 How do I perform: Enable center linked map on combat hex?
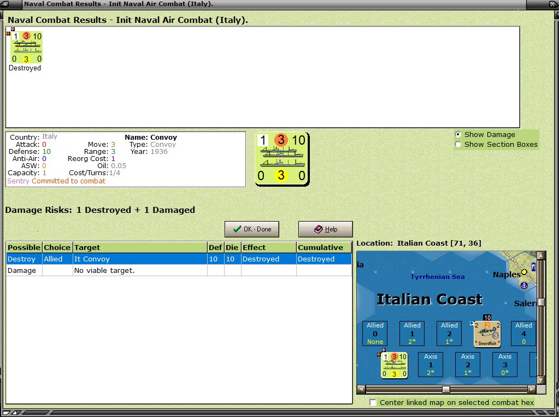pos(373,403)
